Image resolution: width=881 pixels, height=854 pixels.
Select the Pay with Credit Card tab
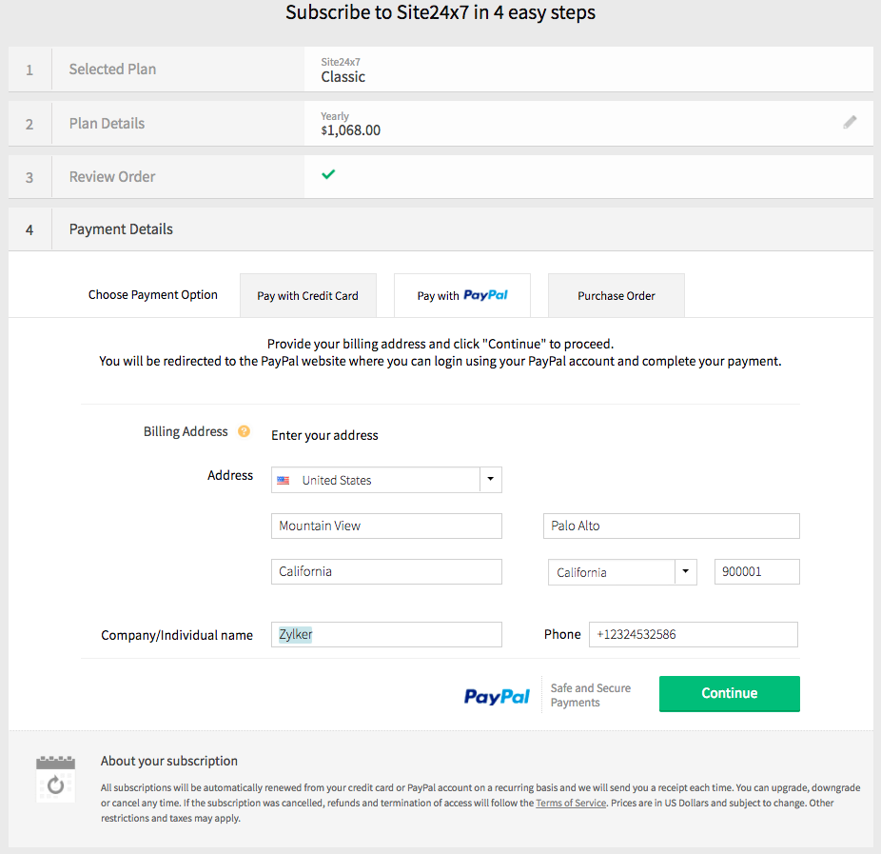click(307, 296)
